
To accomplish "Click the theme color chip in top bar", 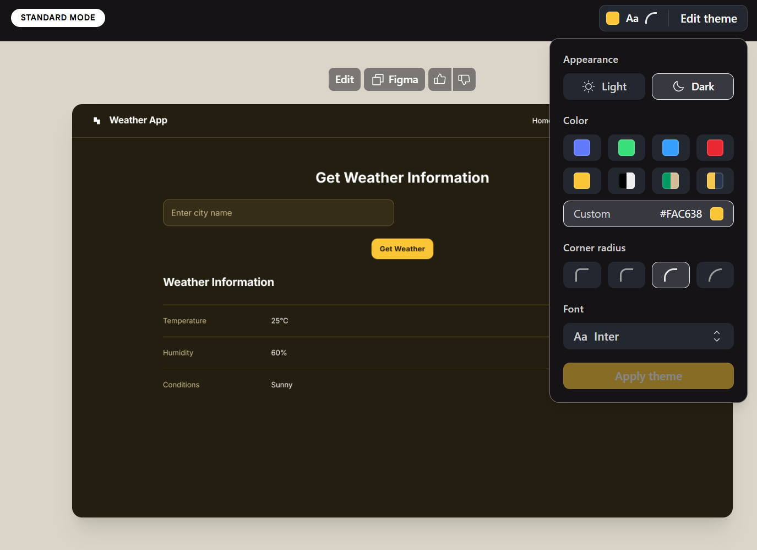I will coord(613,18).
